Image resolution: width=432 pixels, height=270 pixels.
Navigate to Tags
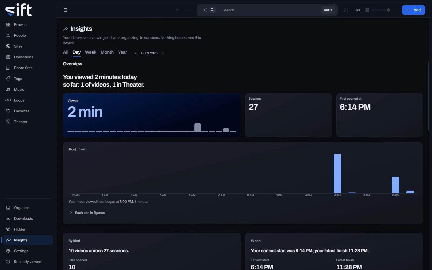(x=28, y=79)
